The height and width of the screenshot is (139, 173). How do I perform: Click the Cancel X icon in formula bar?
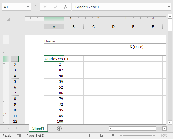pos(45,7)
